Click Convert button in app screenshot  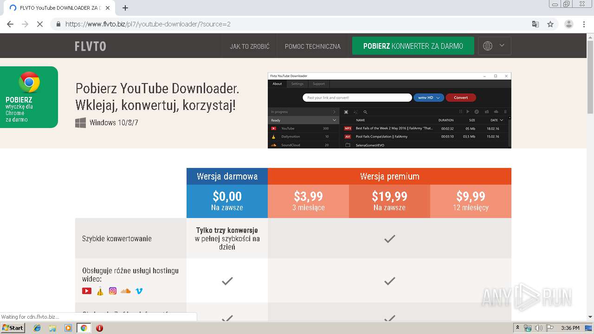pyautogui.click(x=461, y=97)
